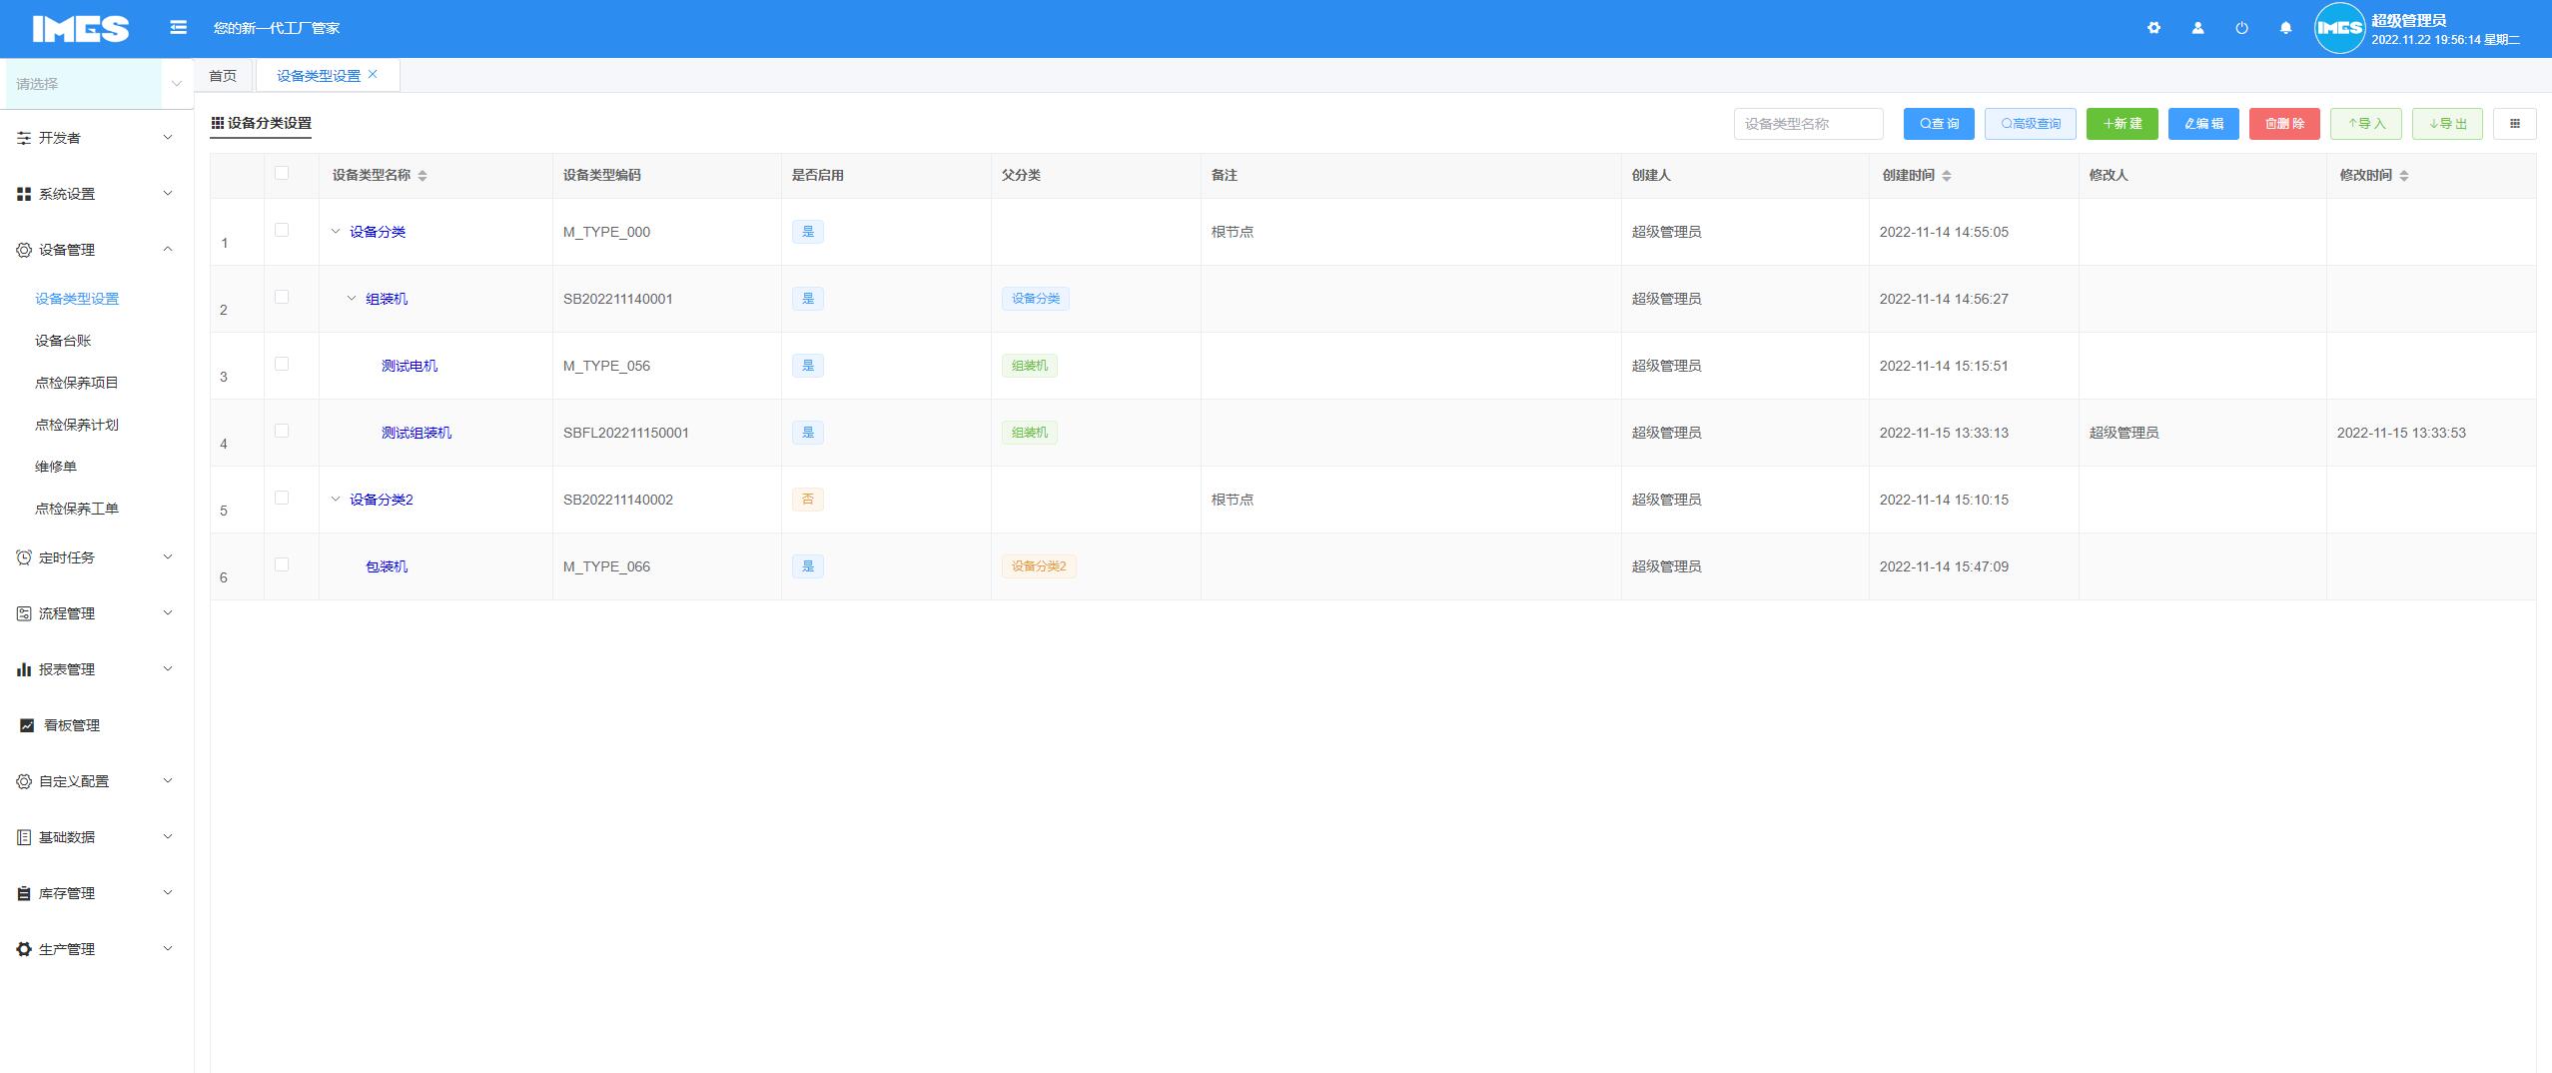The width and height of the screenshot is (2552, 1073).
Task: Click the IMES logo at top left
Action: [x=81, y=29]
